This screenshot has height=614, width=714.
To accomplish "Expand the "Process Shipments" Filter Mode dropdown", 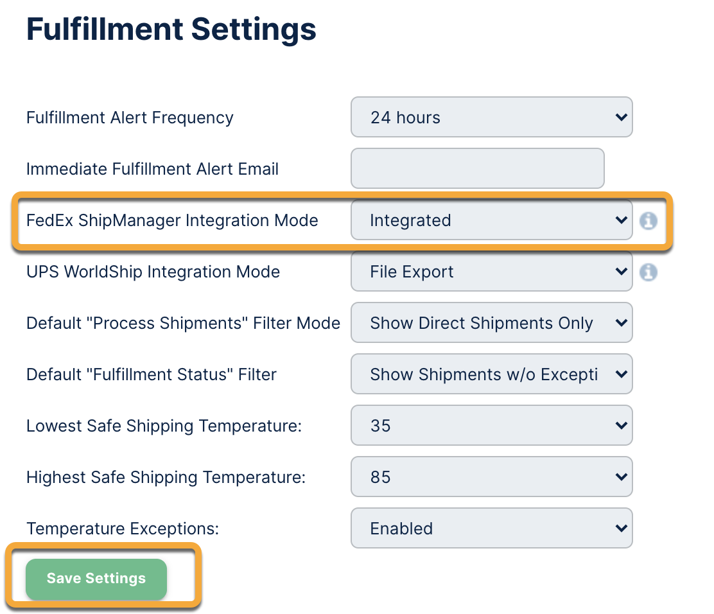I will click(491, 323).
